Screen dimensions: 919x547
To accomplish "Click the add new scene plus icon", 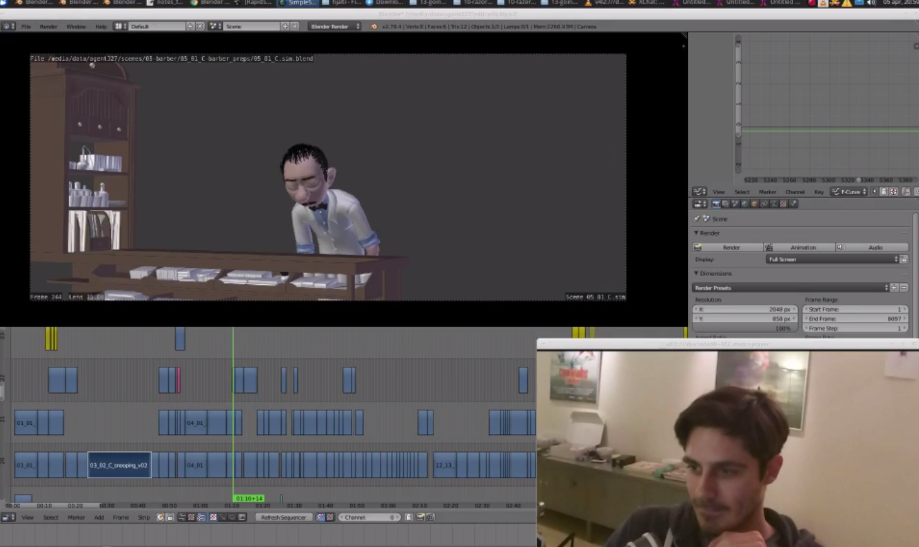I will [285, 26].
